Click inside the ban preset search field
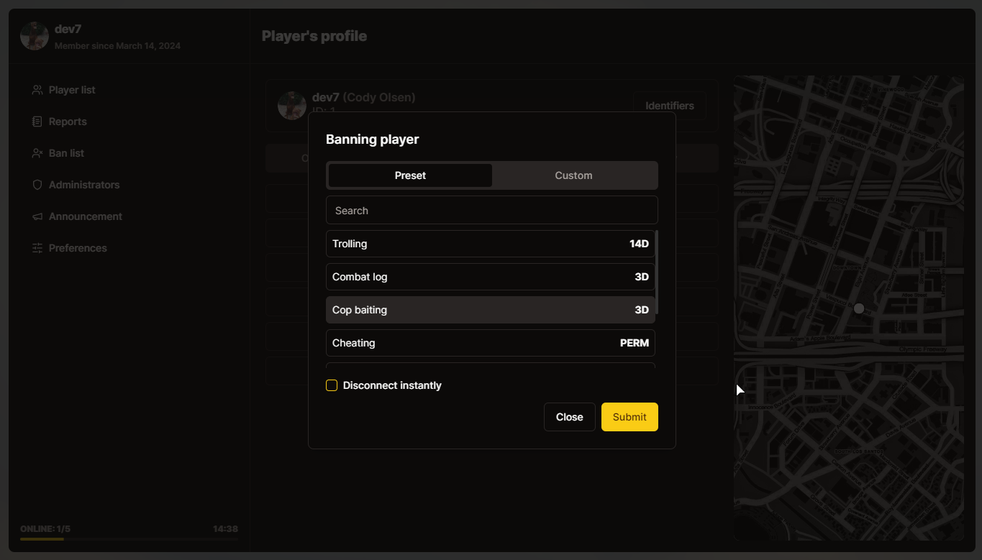The height and width of the screenshot is (560, 982). (x=491, y=210)
